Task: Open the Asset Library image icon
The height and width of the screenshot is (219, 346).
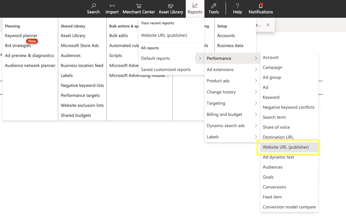Action: pos(171,6)
